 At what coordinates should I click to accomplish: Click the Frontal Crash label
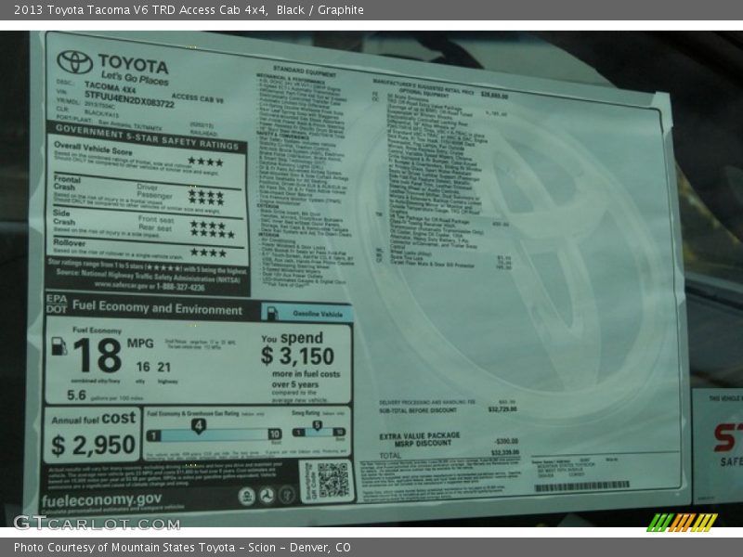tap(67, 183)
